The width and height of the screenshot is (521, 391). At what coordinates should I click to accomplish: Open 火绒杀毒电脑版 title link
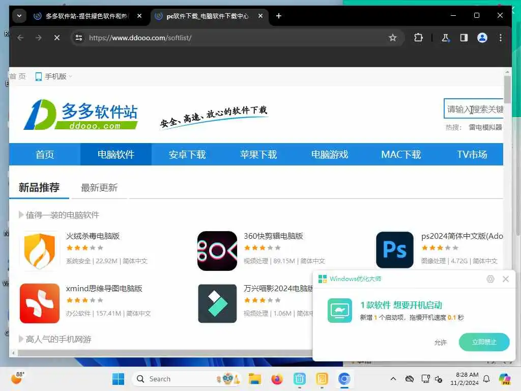click(x=93, y=236)
